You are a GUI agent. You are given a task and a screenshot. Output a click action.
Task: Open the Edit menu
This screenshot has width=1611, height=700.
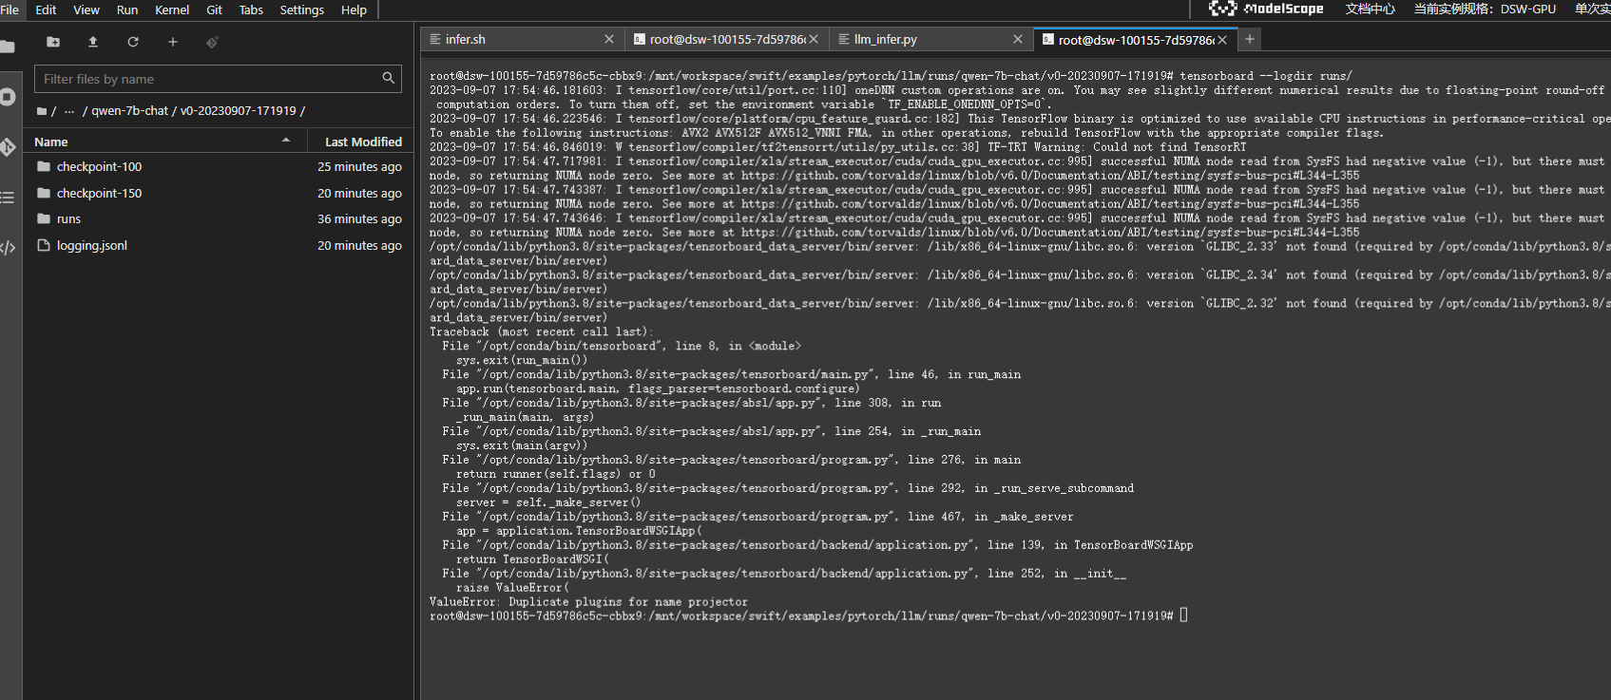[x=46, y=9]
